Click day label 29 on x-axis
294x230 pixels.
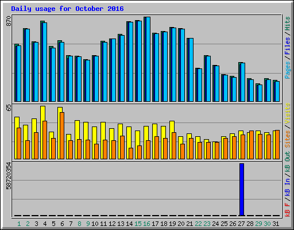tap(258, 224)
